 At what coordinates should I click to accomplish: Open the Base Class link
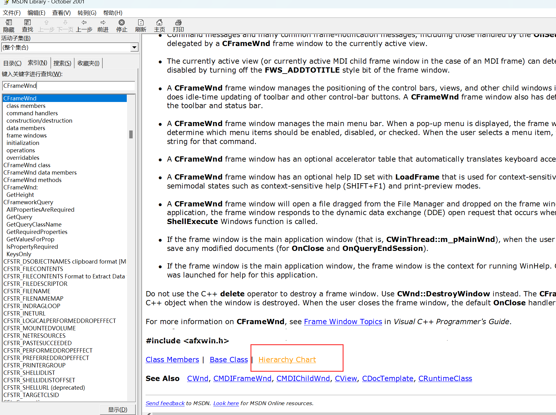click(229, 360)
